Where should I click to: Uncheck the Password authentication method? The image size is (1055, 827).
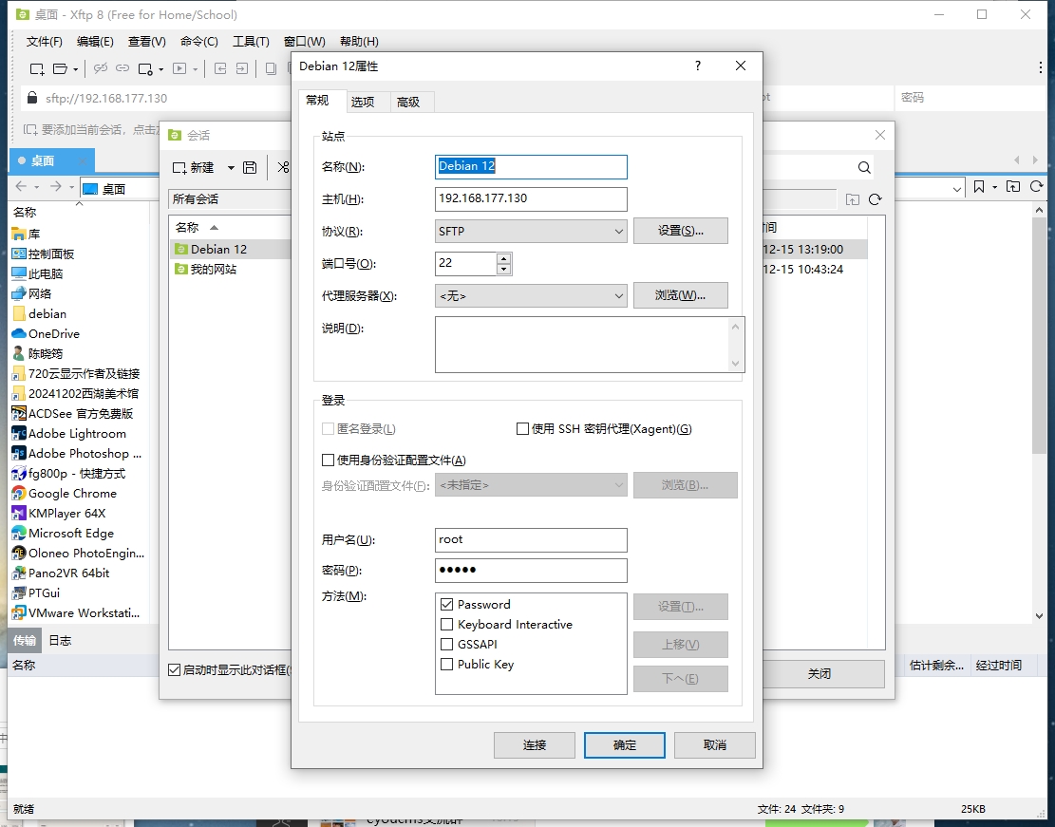pyautogui.click(x=447, y=604)
